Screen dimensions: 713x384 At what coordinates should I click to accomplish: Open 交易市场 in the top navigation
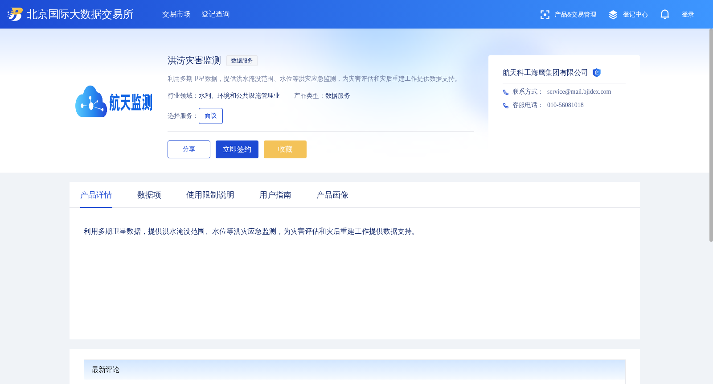point(176,14)
